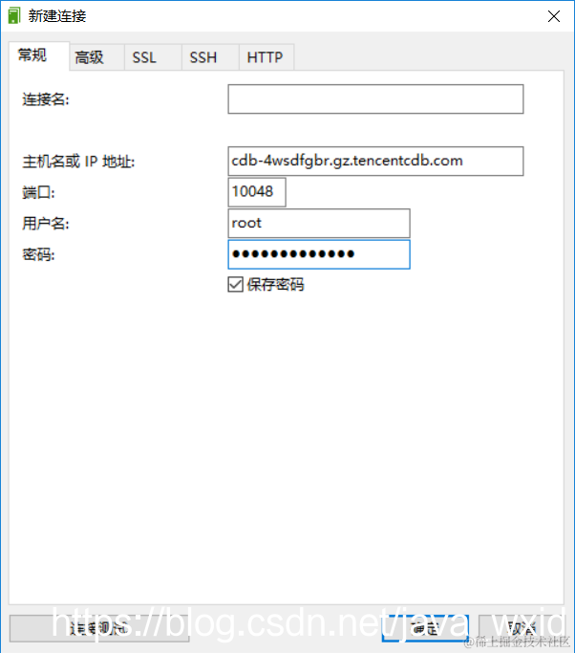Close the 新建连接 dialog with the X button
The height and width of the screenshot is (653, 575).
point(554,16)
